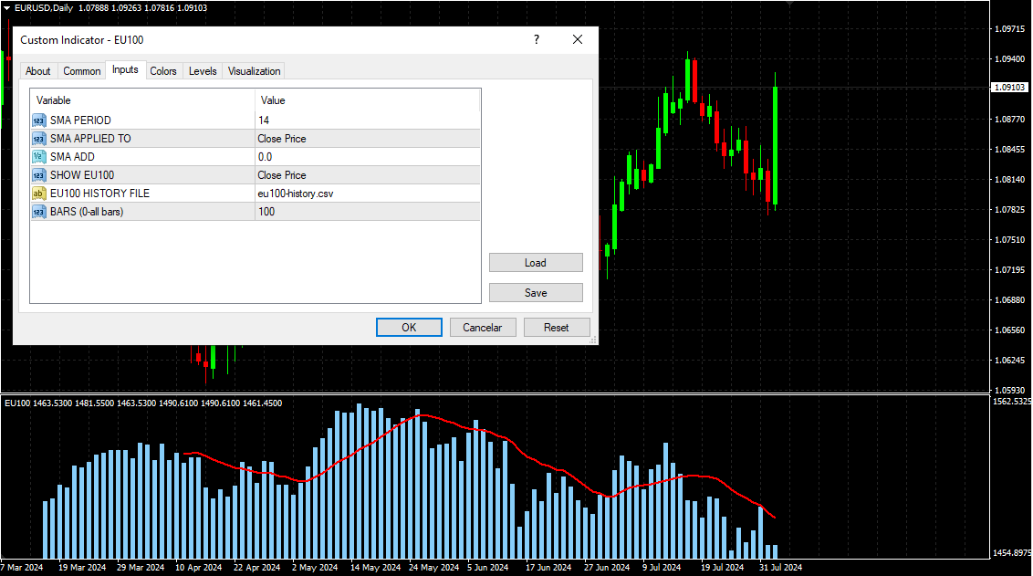
Task: Click the SHOW EU100 row icon
Action: [39, 175]
